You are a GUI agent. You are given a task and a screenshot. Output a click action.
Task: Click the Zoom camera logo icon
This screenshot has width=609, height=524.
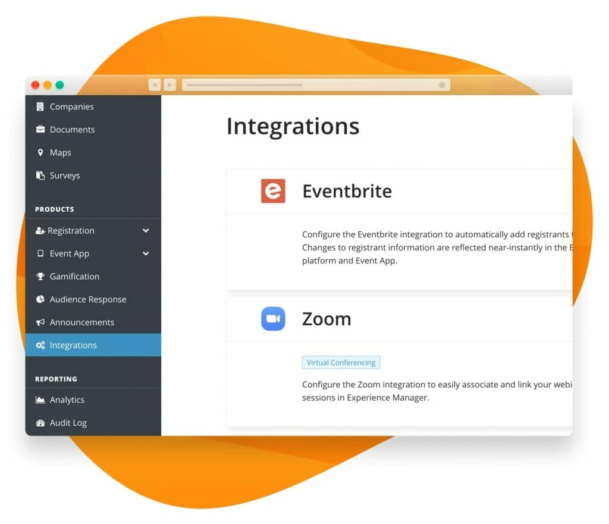(x=273, y=319)
